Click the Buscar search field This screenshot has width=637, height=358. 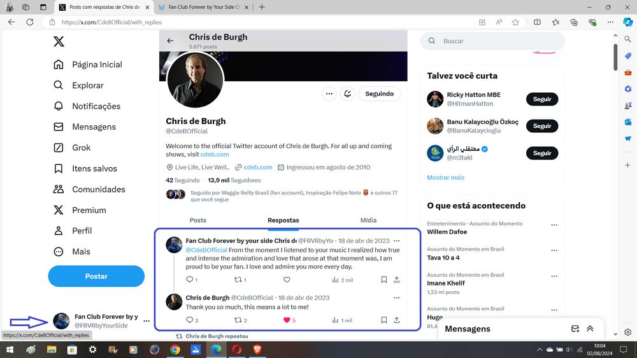tap(492, 41)
